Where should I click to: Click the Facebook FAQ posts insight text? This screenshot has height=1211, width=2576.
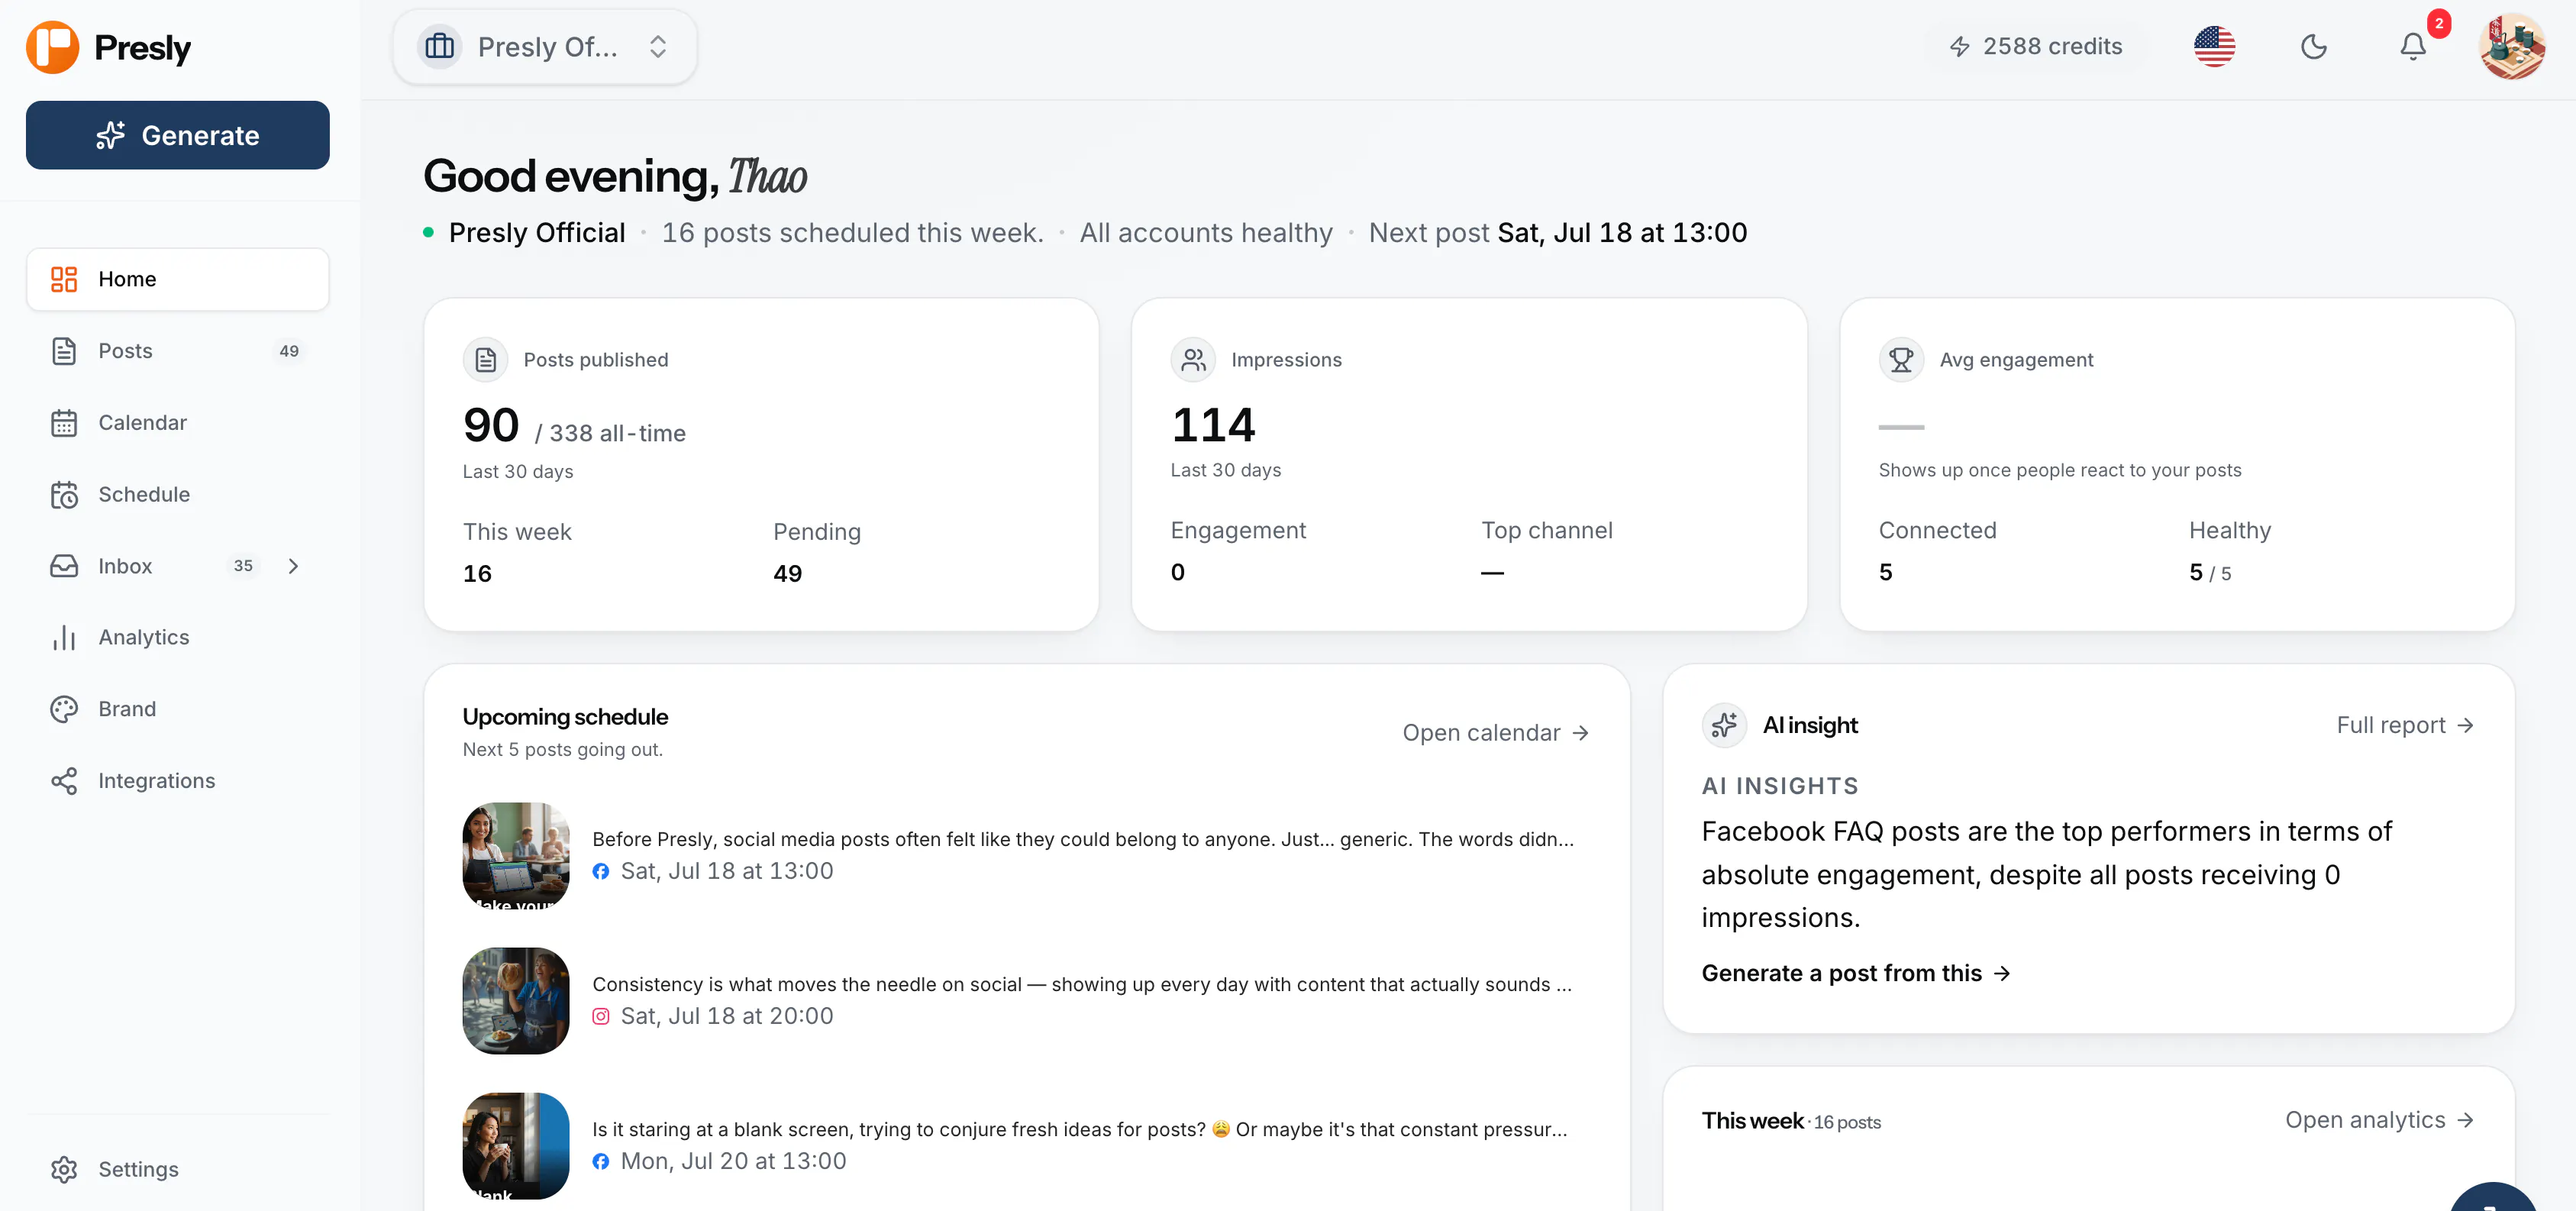click(x=2046, y=875)
